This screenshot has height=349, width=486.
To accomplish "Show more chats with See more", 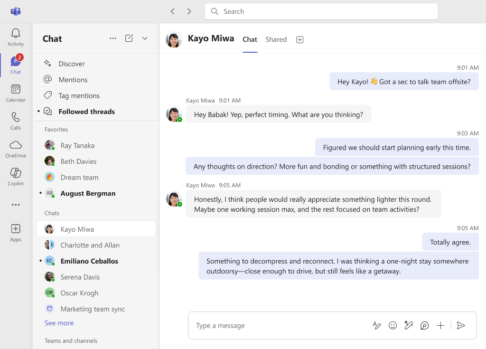I will 59,322.
